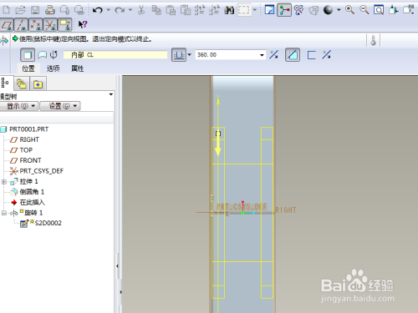Viewport: 418px width, 313px height.
Task: Click the redo arrow
Action: click(x=120, y=10)
